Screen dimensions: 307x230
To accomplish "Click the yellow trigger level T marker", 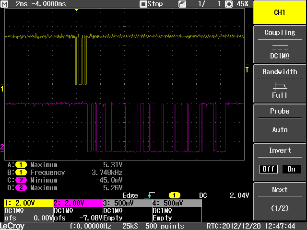I will (x=247, y=69).
